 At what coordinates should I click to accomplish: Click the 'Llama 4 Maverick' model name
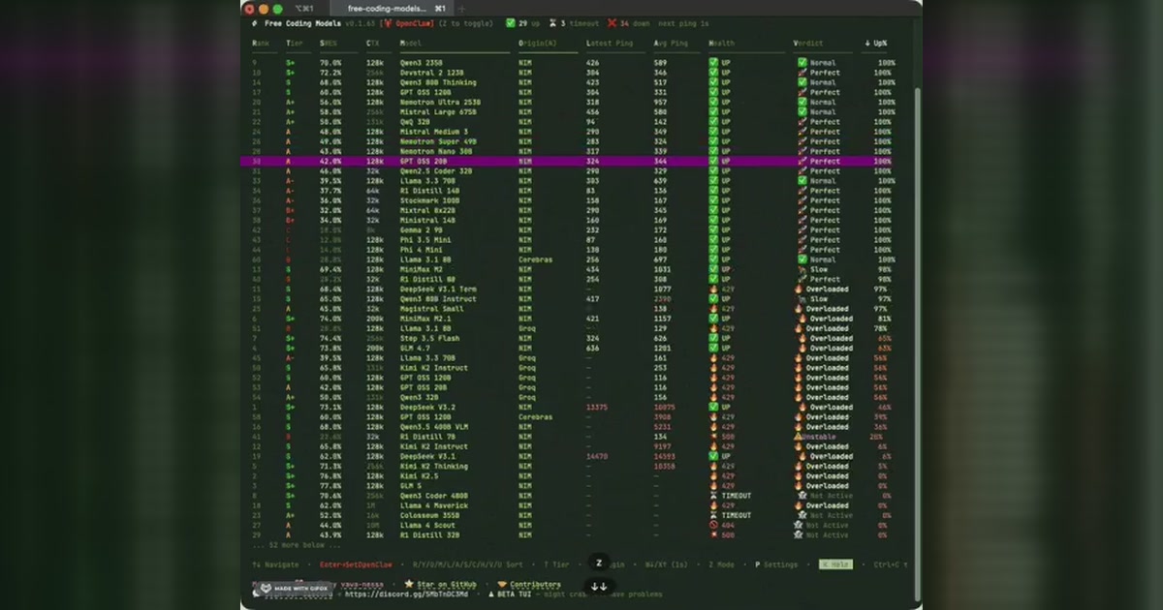click(434, 505)
